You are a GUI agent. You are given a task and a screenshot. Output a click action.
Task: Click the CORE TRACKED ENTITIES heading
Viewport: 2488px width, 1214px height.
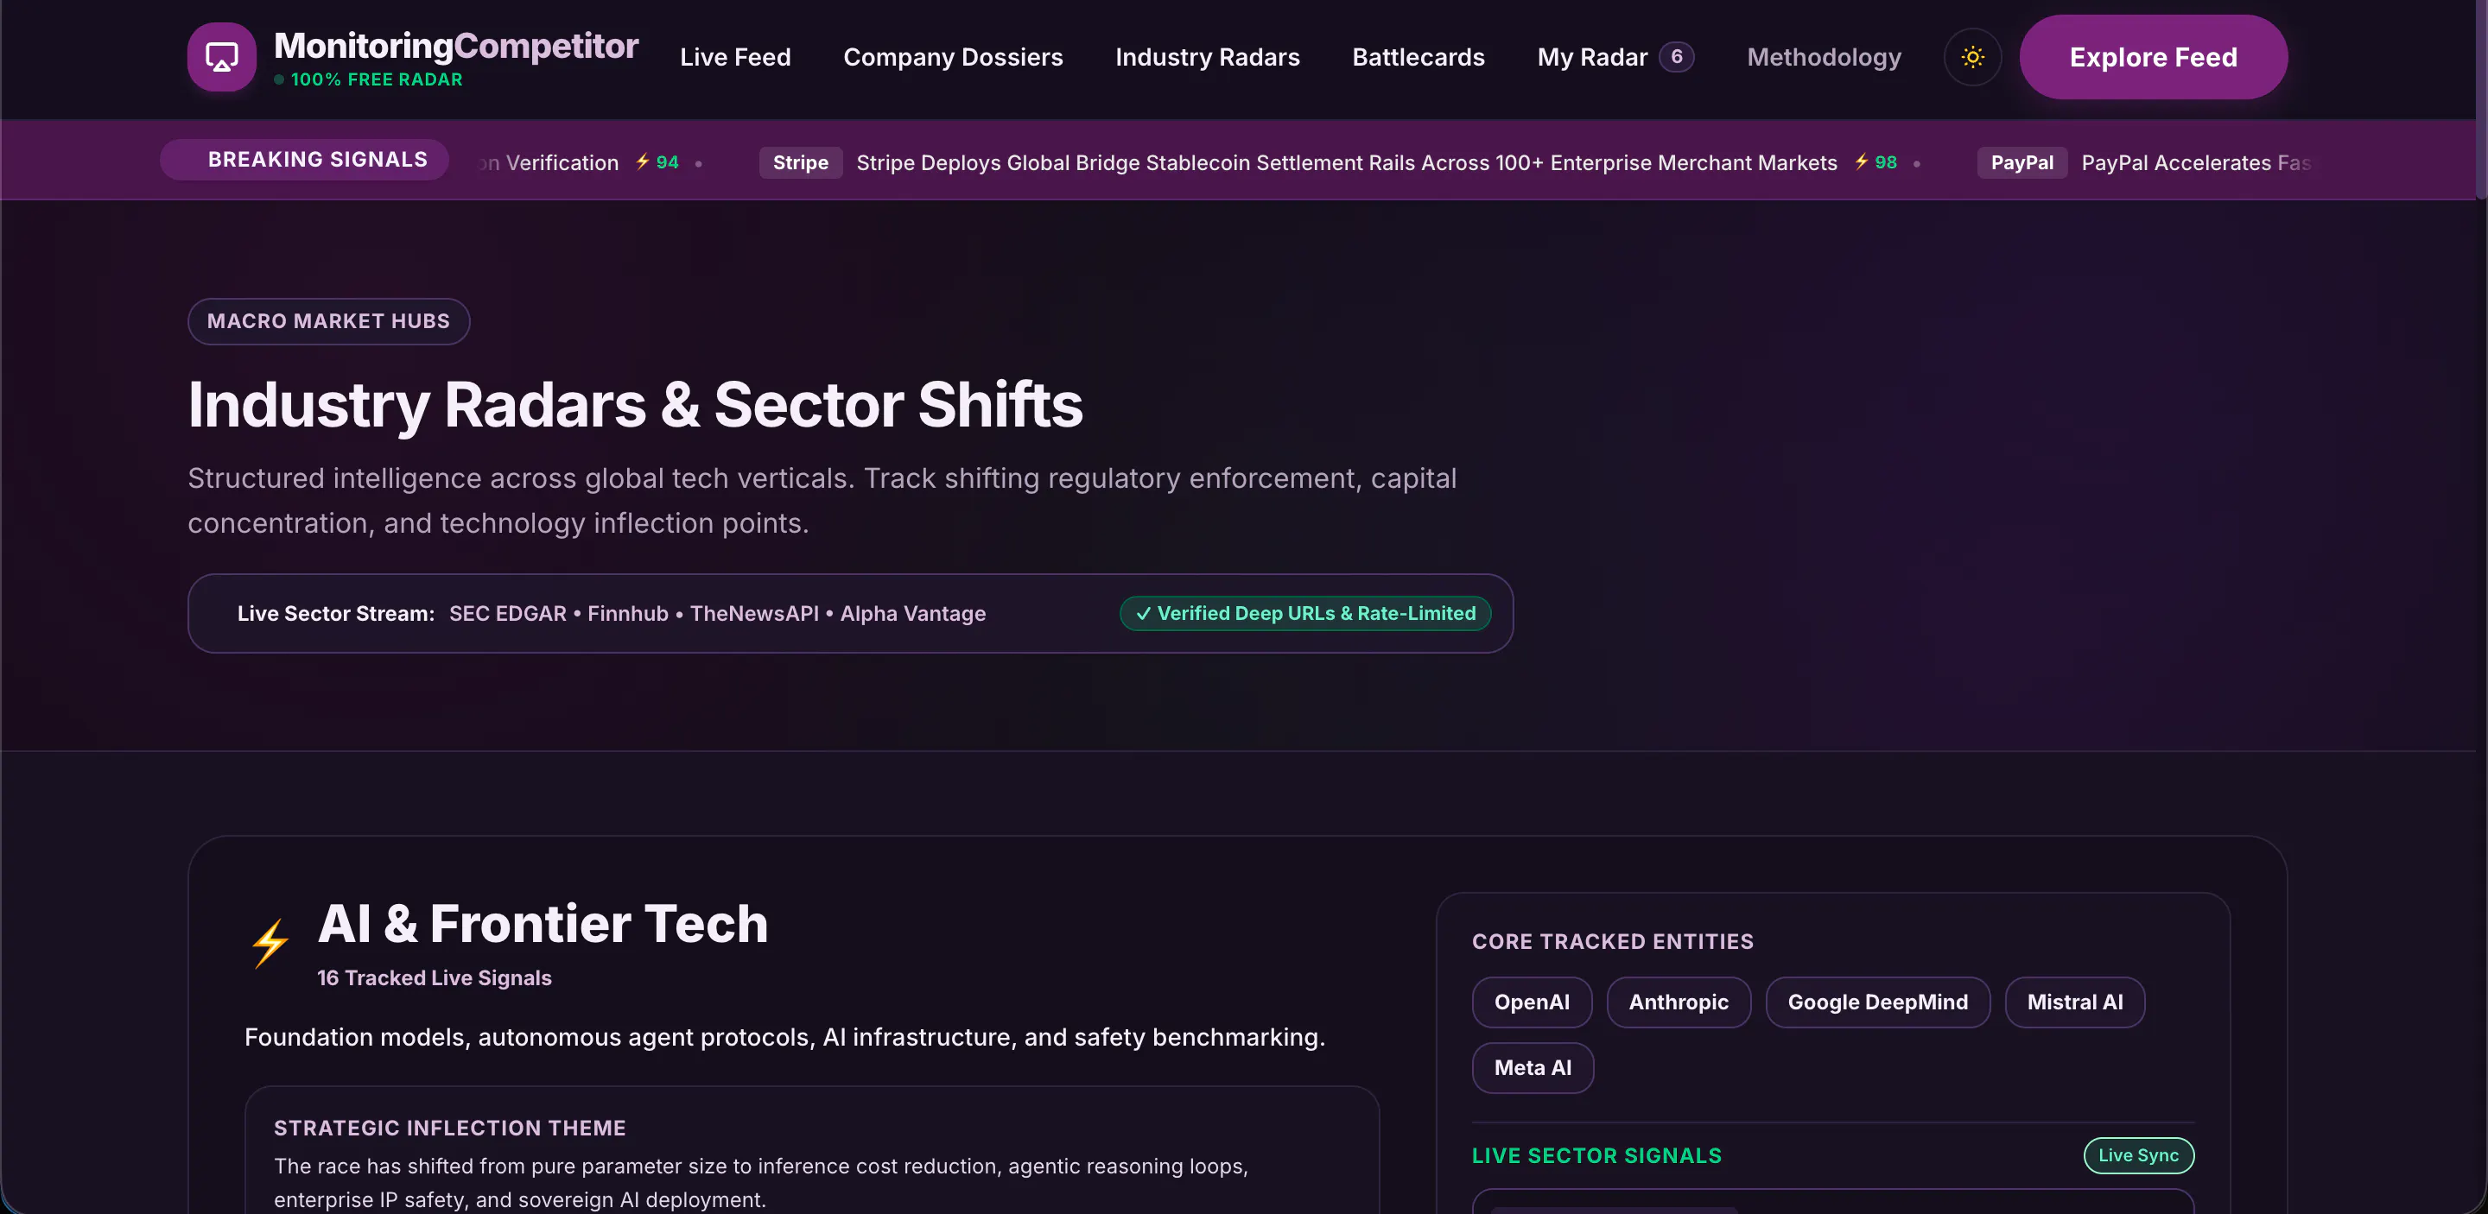[x=1612, y=942]
